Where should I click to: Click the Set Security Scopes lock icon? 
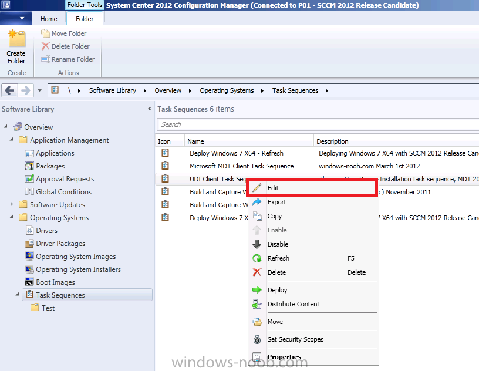(257, 339)
